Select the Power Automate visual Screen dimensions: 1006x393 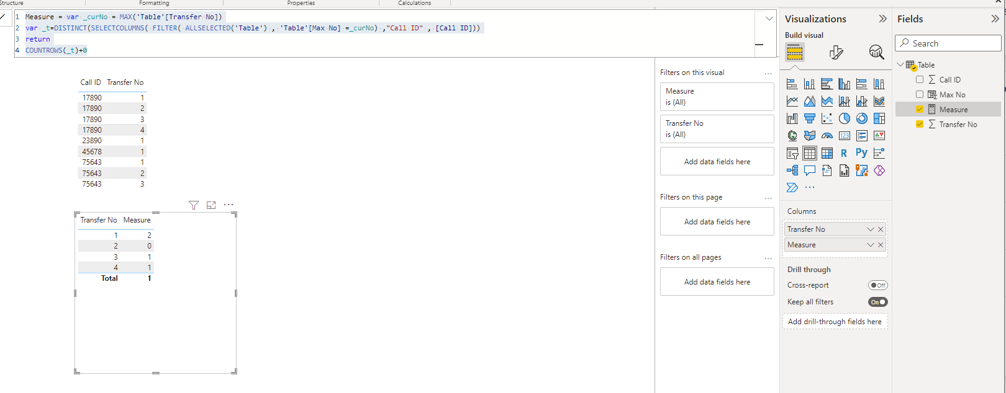[x=792, y=187]
